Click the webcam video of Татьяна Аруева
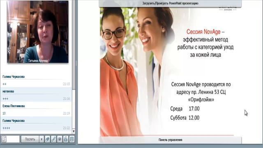263x148 pixels. tap(38, 32)
